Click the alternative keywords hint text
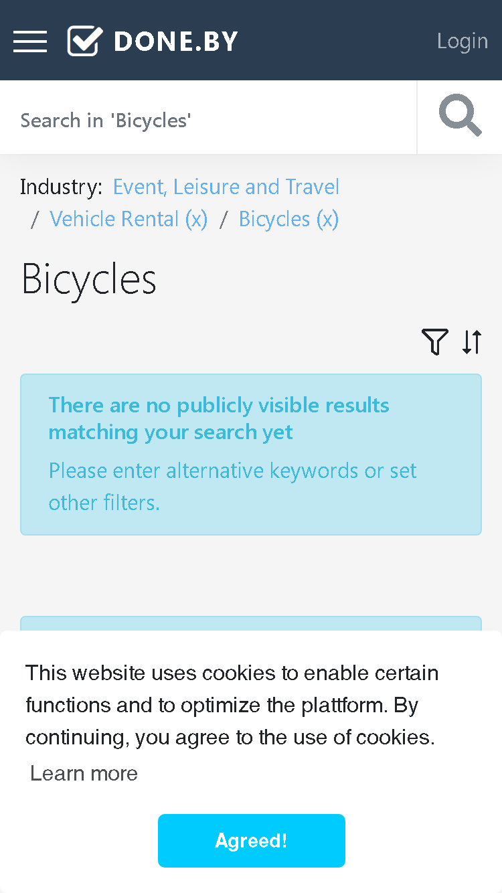 pos(232,486)
